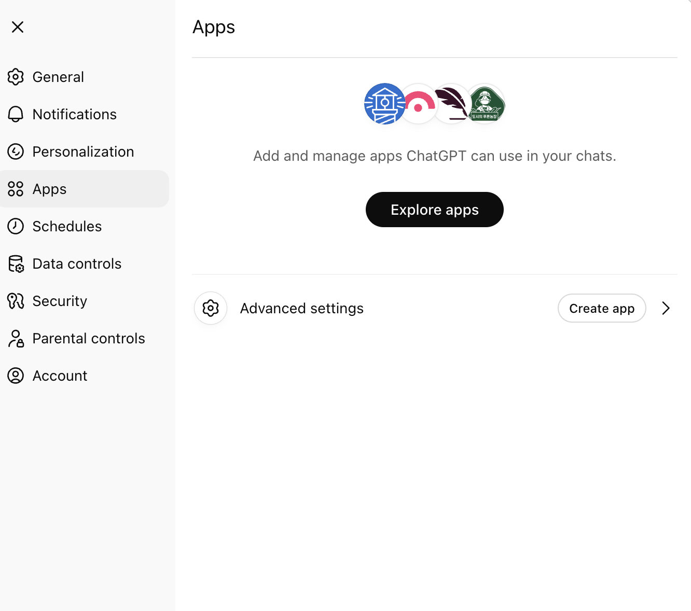Image resolution: width=691 pixels, height=611 pixels.
Task: Click the Apps page heading
Action: [x=214, y=27]
